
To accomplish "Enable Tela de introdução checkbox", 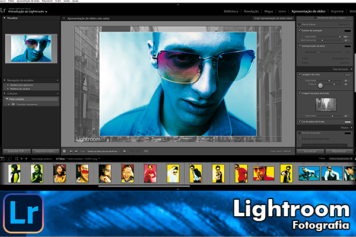I will pyautogui.click(x=299, y=133).
